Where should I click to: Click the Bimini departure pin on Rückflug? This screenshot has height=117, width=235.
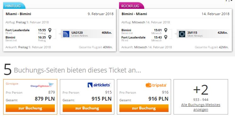(166, 30)
